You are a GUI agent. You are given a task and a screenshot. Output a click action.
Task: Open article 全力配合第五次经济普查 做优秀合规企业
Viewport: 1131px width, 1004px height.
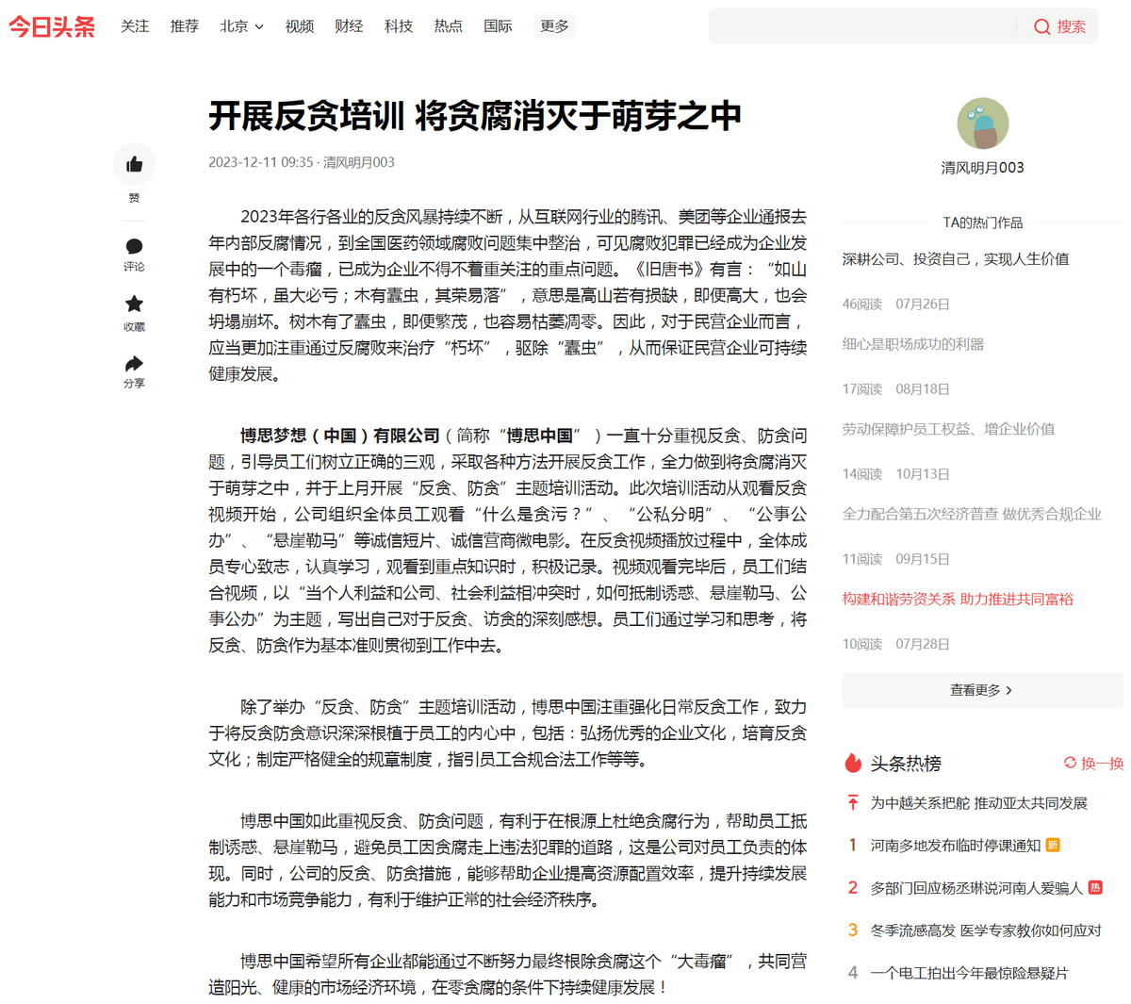972,514
